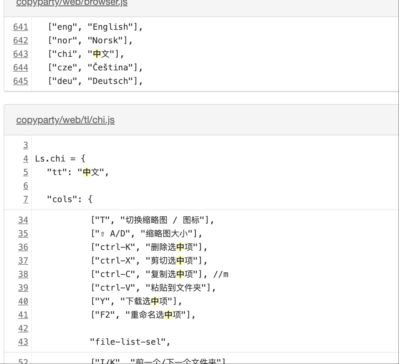Jump to line 41 with F2 entry

coord(23,315)
